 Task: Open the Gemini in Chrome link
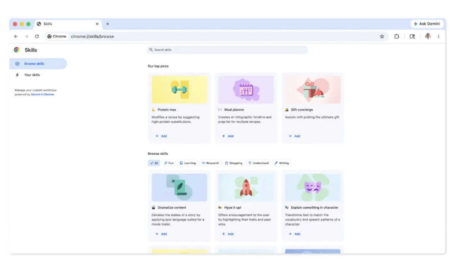42,95
